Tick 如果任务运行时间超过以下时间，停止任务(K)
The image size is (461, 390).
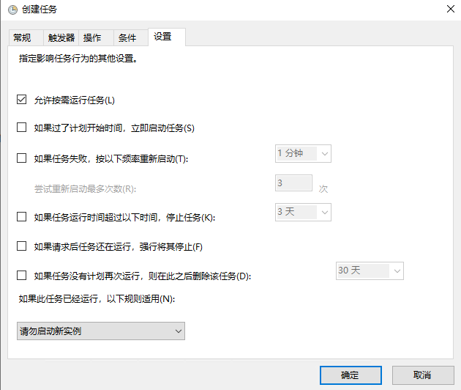pos(21,216)
